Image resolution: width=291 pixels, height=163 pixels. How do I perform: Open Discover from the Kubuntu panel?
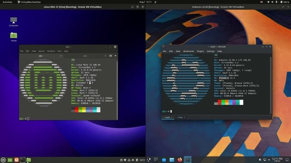(164, 160)
